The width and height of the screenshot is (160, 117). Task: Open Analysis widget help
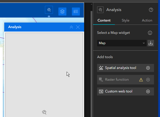(151, 10)
